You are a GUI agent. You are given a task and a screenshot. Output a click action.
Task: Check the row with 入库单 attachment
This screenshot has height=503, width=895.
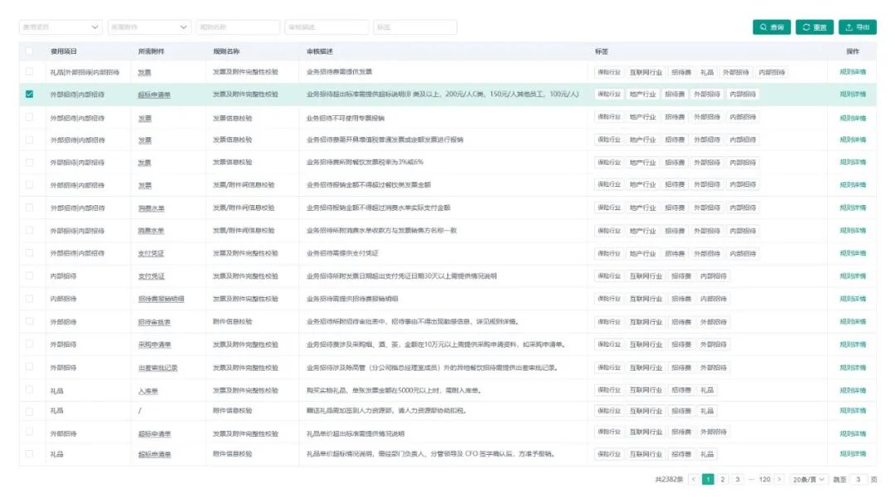tap(29, 390)
